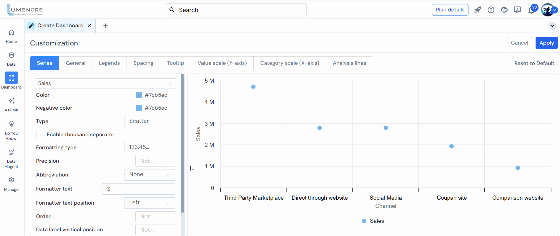This screenshot has width=560, height=236.
Task: Open notifications bell icon
Action: [x=531, y=11]
